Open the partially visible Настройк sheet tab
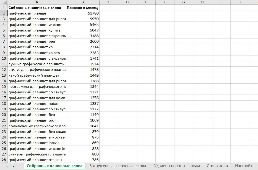The image size is (258, 170). click(x=246, y=166)
